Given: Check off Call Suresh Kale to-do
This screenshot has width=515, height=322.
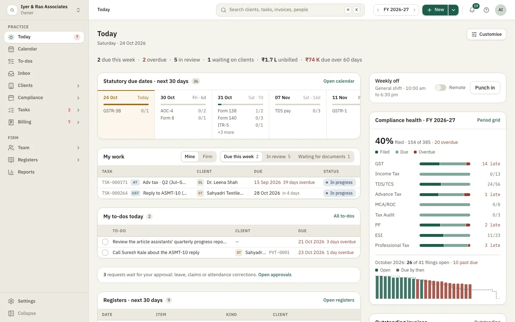Looking at the screenshot, I should coord(105,253).
